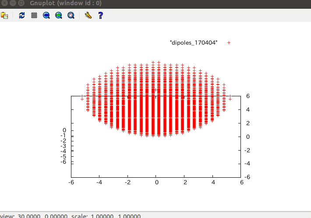Click the window maximize button

tap(21, 3)
